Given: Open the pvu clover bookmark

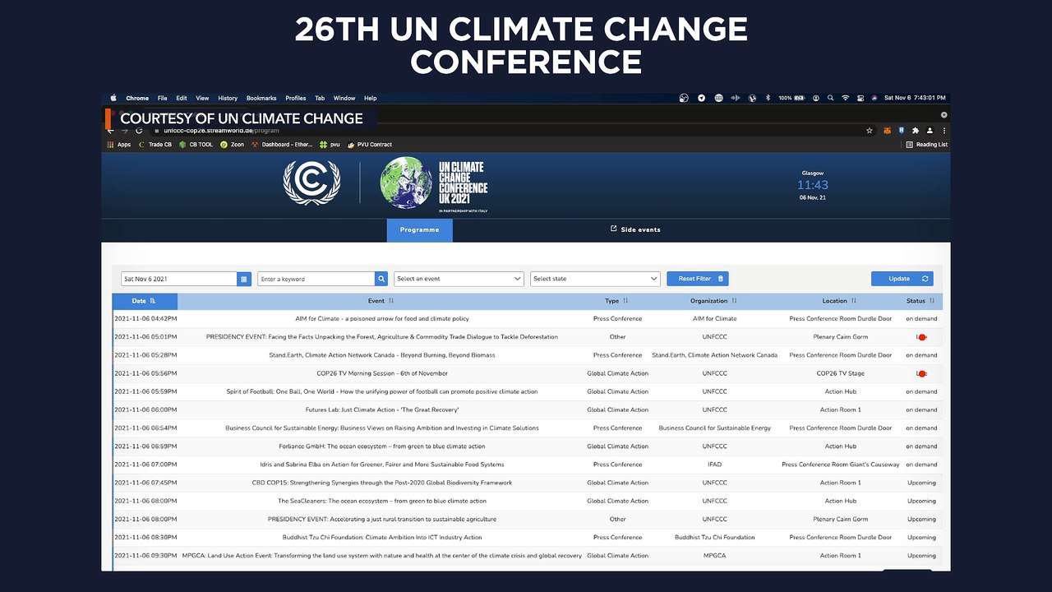Looking at the screenshot, I should 330,145.
